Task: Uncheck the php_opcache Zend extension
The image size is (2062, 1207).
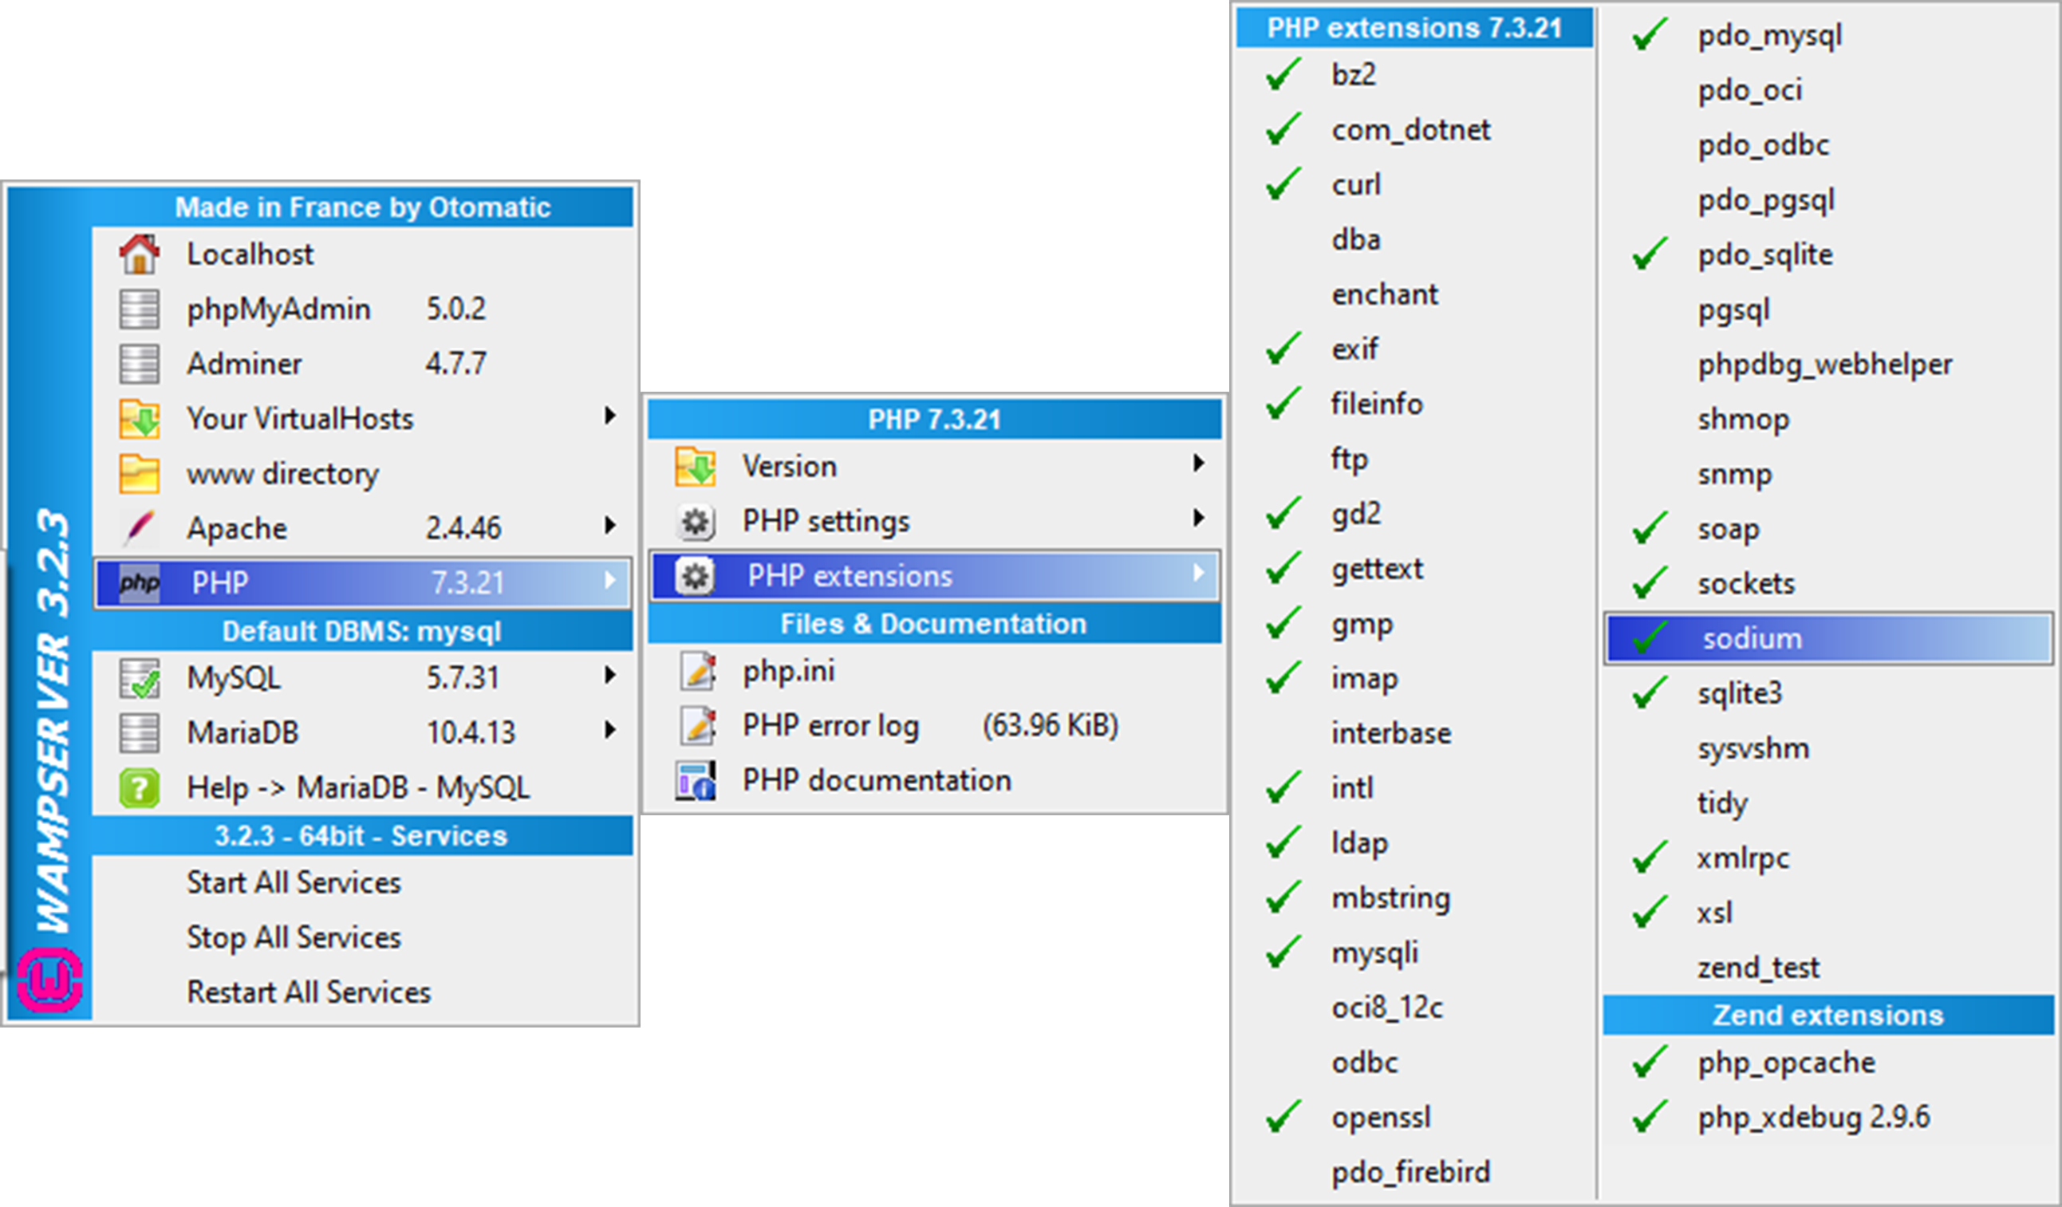Action: [x=1828, y=1062]
